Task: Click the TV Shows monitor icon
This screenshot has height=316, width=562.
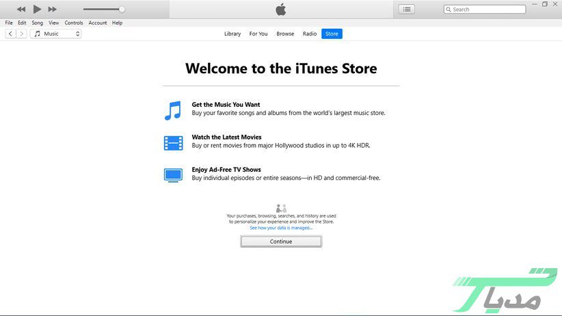Action: [173, 175]
